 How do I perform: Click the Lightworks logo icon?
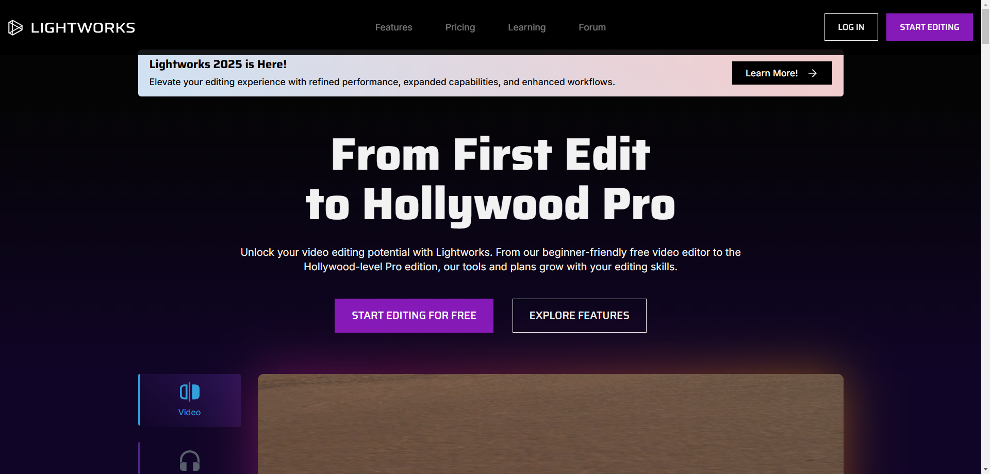click(15, 27)
